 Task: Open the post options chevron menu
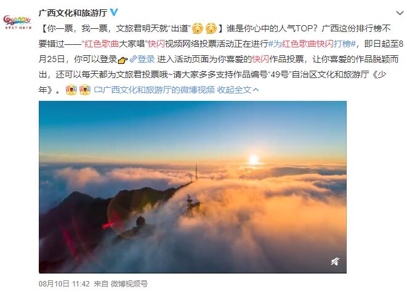click(x=400, y=13)
